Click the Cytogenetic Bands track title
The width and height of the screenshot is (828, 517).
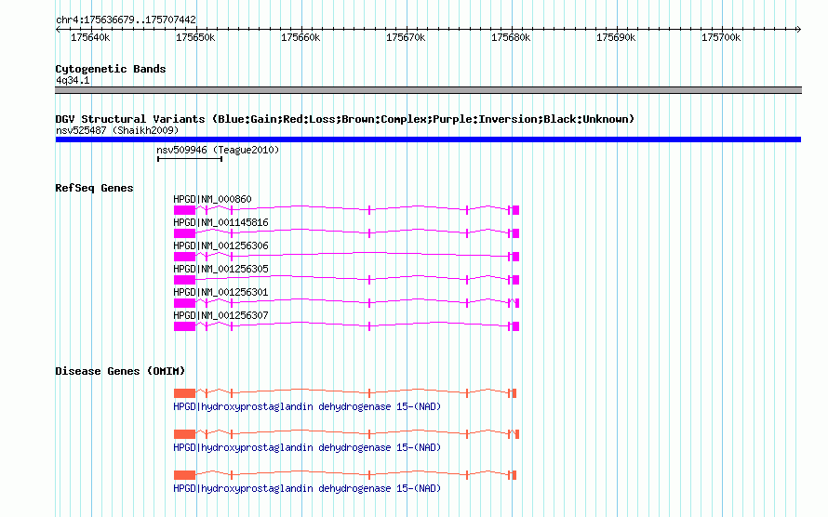111,69
